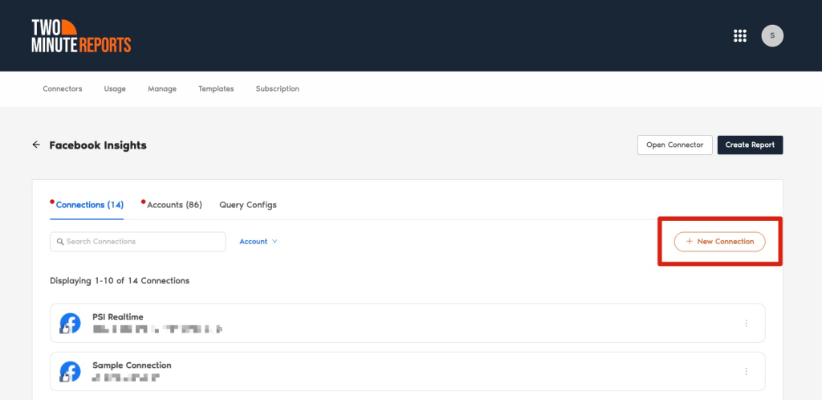Open the Connectors menu
The image size is (822, 400).
(x=63, y=88)
